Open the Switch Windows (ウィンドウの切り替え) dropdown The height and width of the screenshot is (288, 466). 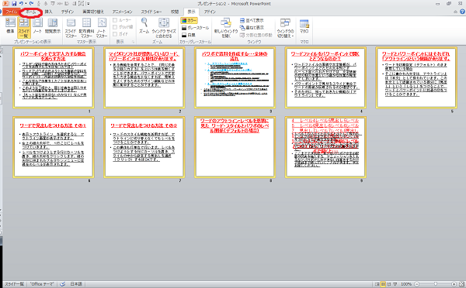point(285,28)
